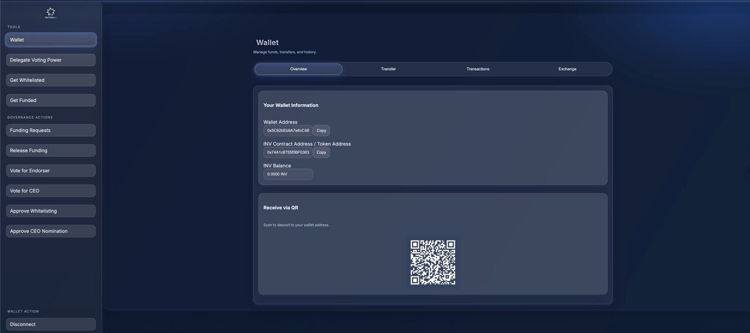This screenshot has height=333, width=750.
Task: Switch to the Transfer tab
Action: pos(388,69)
